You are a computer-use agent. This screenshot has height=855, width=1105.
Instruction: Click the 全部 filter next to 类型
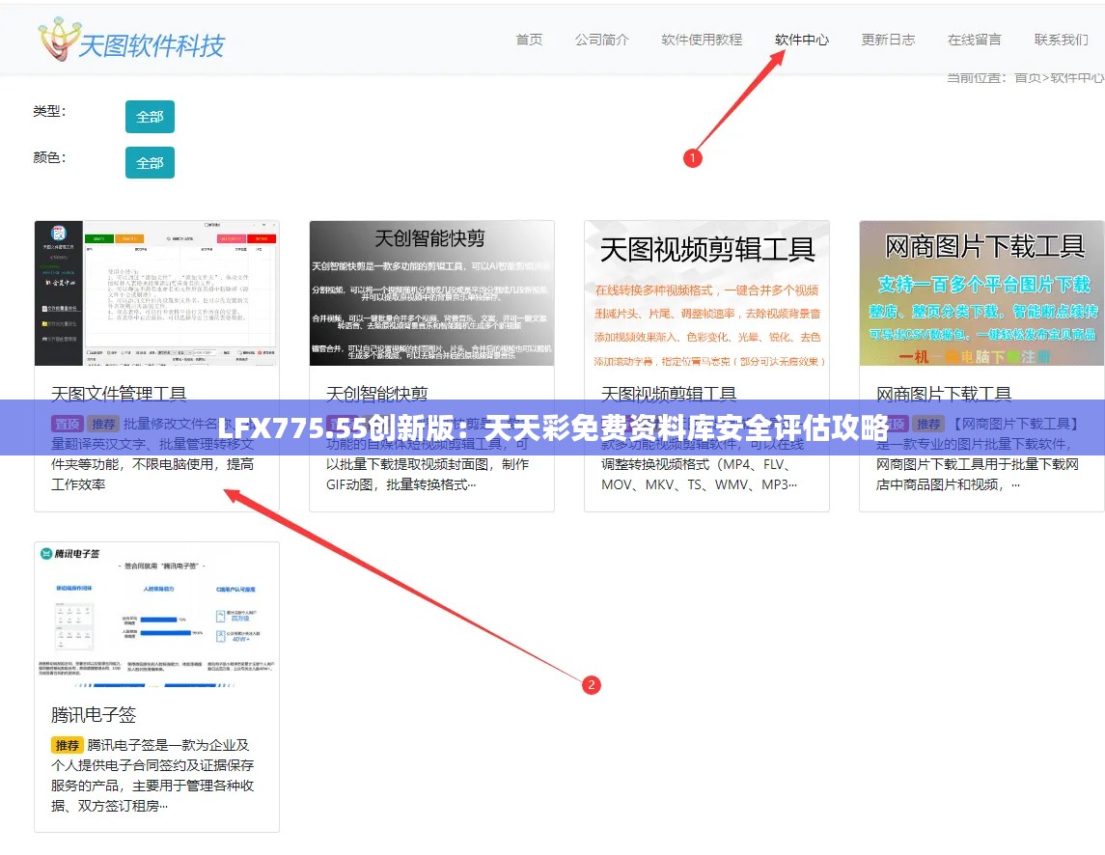[150, 117]
